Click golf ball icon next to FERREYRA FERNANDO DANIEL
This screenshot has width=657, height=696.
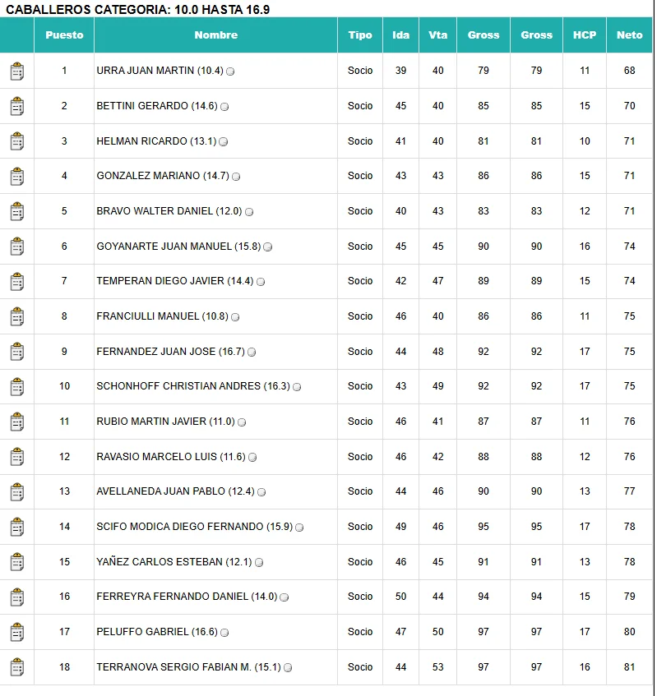click(x=285, y=597)
